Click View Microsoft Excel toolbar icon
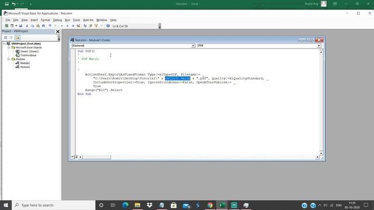374x210 pixels. click(x=6, y=26)
